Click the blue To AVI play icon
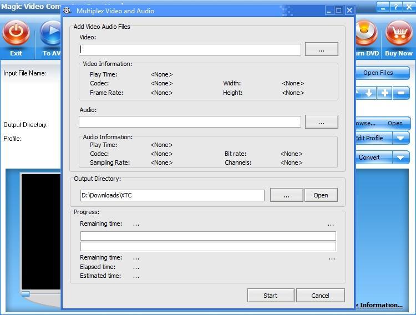Screen dimensions: 416x315 [50, 33]
